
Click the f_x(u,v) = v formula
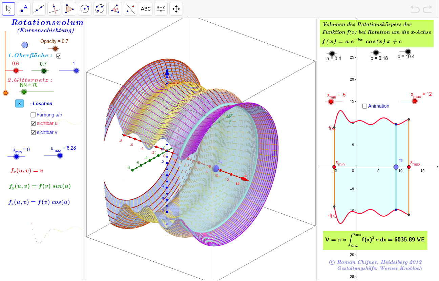click(x=27, y=171)
